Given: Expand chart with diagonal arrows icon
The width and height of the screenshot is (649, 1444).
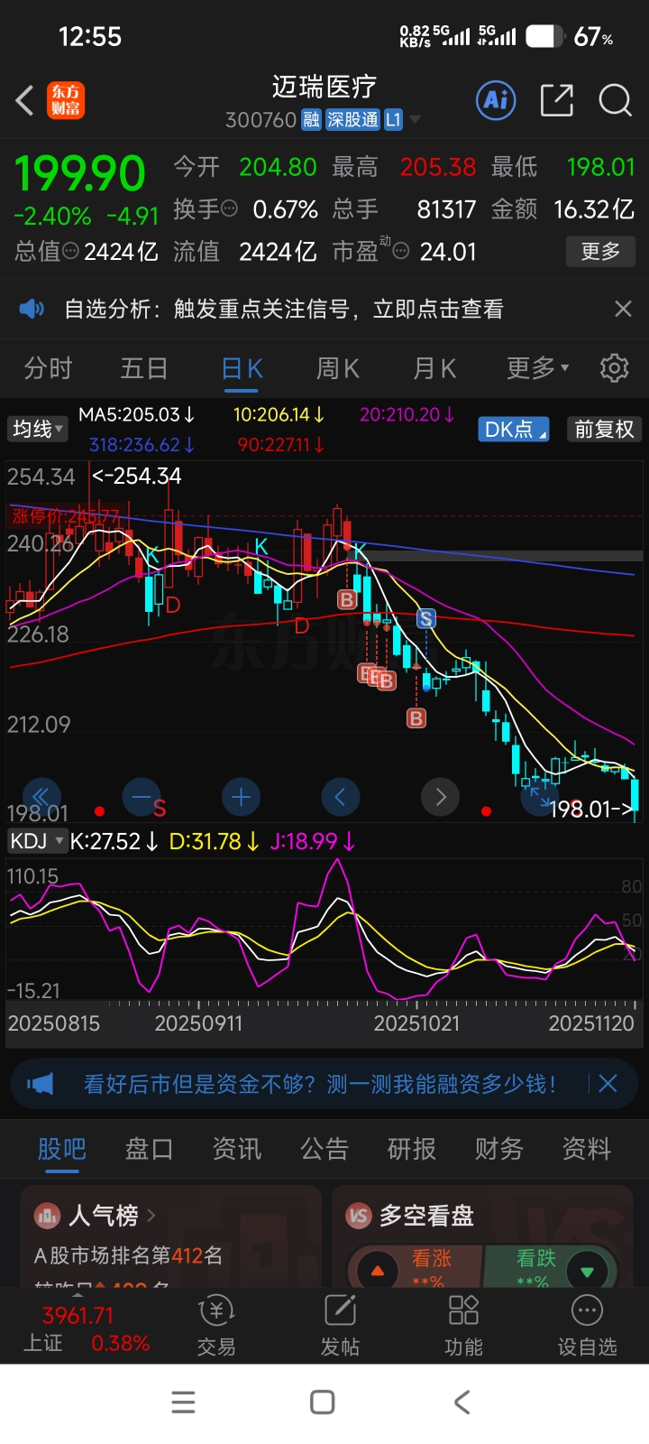Looking at the screenshot, I should [x=540, y=797].
